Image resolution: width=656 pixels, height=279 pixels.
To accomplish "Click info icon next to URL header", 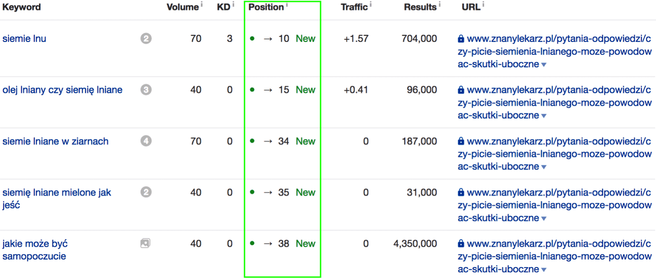I will [x=484, y=5].
